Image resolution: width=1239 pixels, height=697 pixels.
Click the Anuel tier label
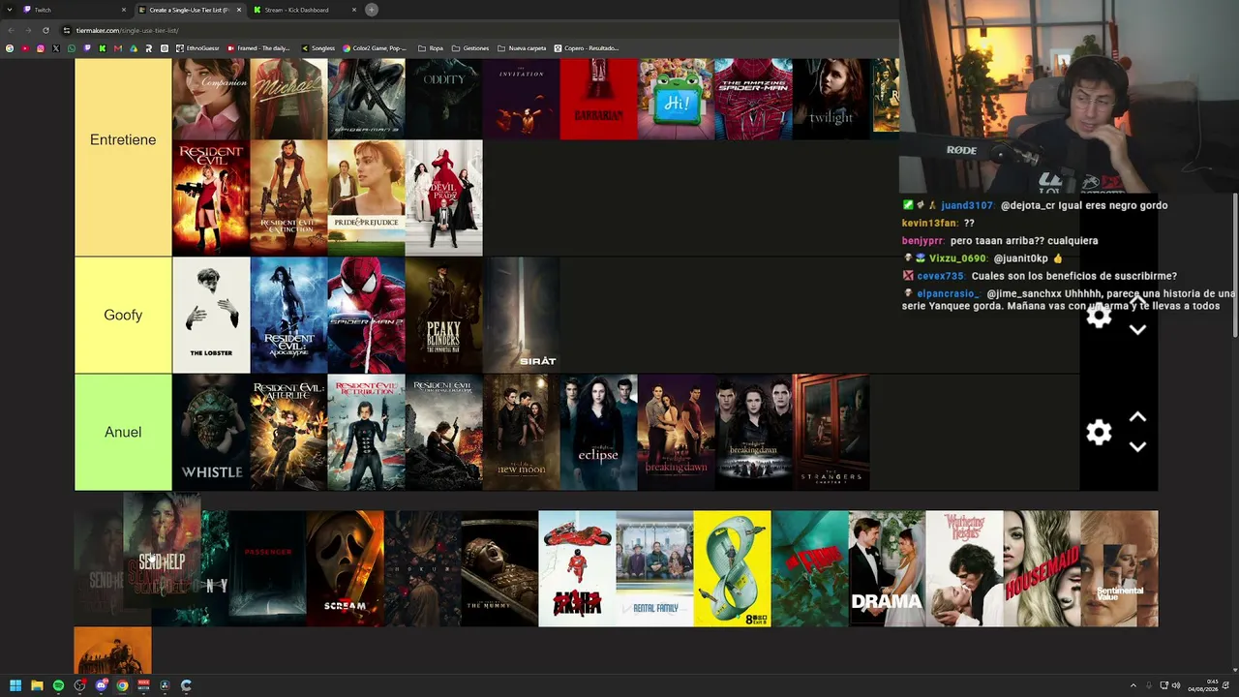click(123, 432)
